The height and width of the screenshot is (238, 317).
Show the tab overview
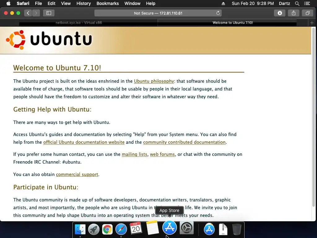click(x=307, y=13)
